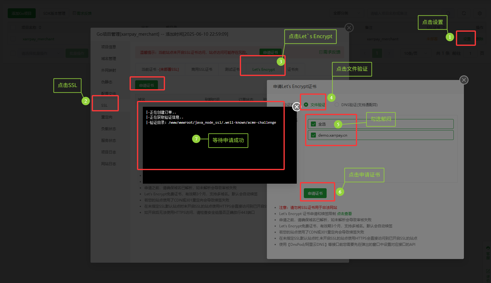
Task: Switch to the Let's Encrypt tab
Action: (x=264, y=70)
